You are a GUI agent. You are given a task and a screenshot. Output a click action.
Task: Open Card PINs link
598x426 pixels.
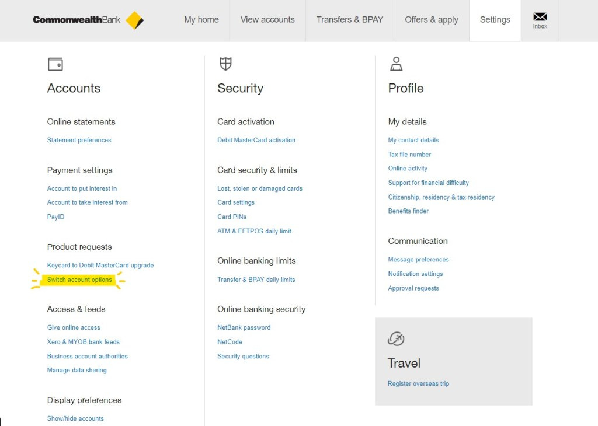pyautogui.click(x=232, y=217)
